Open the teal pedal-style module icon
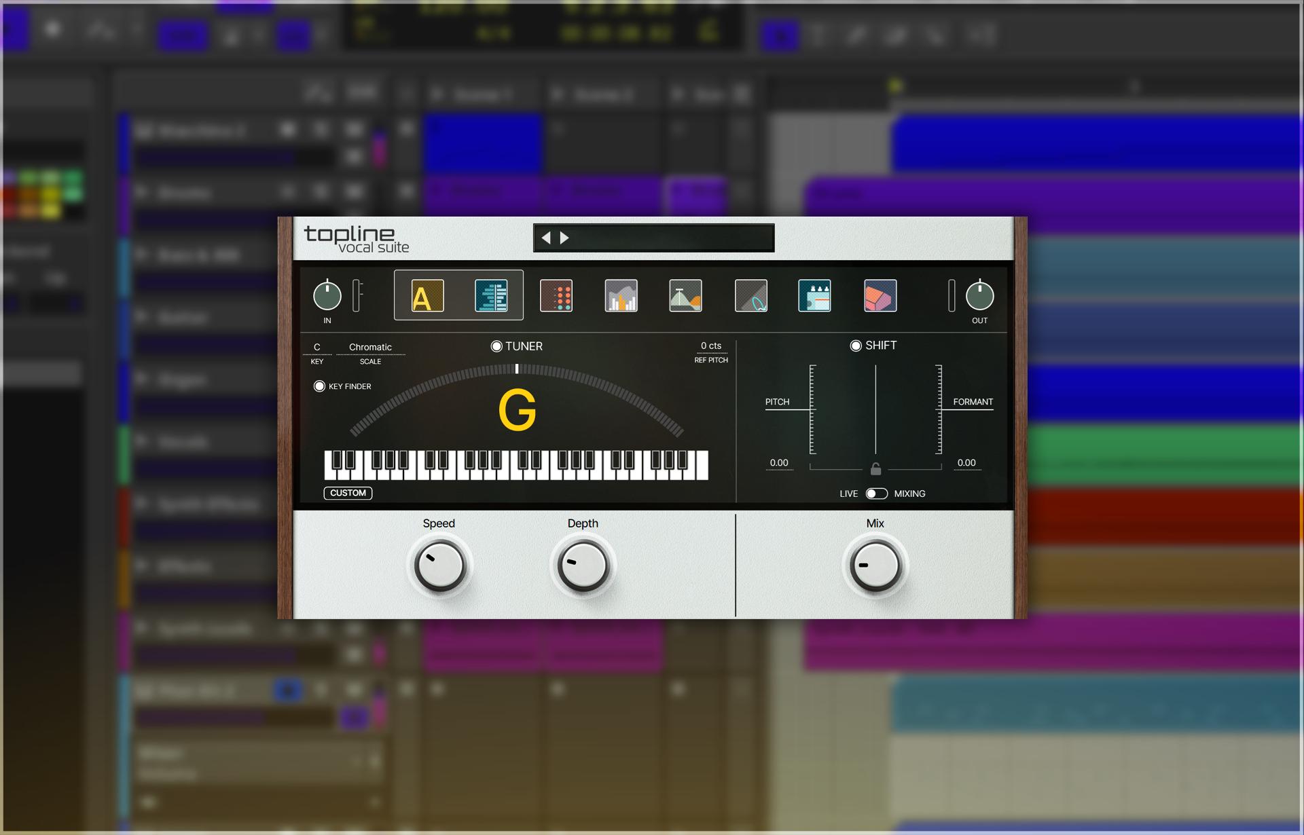 pos(814,296)
